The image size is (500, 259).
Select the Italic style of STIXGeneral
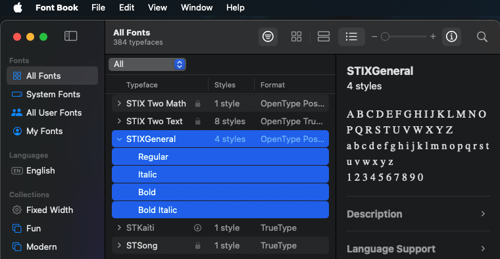pos(220,175)
